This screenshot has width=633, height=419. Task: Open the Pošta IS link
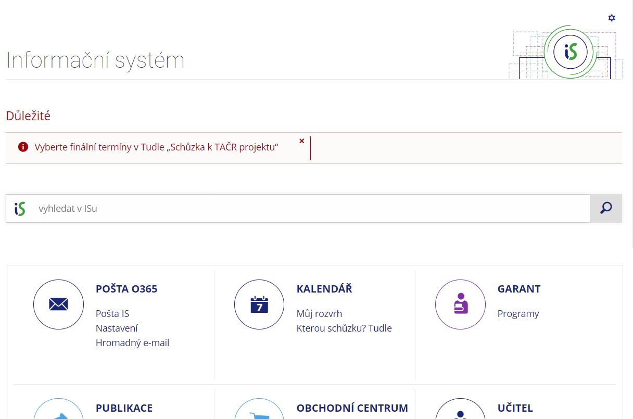(x=112, y=314)
